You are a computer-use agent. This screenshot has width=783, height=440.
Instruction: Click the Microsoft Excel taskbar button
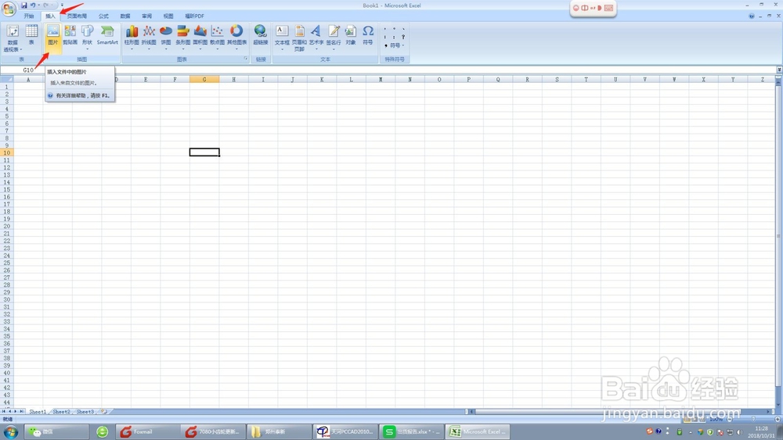478,431
